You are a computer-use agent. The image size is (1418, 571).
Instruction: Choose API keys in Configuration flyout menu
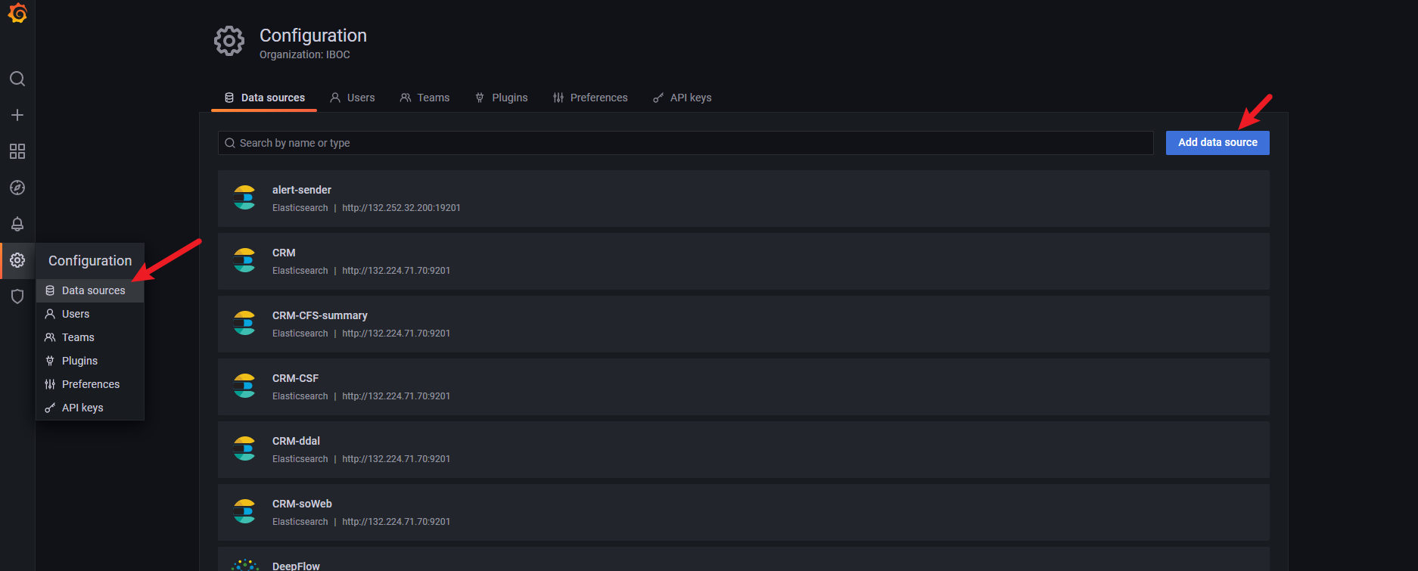tap(82, 408)
